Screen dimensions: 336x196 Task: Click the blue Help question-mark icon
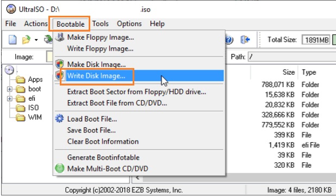point(229,40)
